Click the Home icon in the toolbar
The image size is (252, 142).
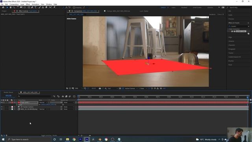[3, 7]
